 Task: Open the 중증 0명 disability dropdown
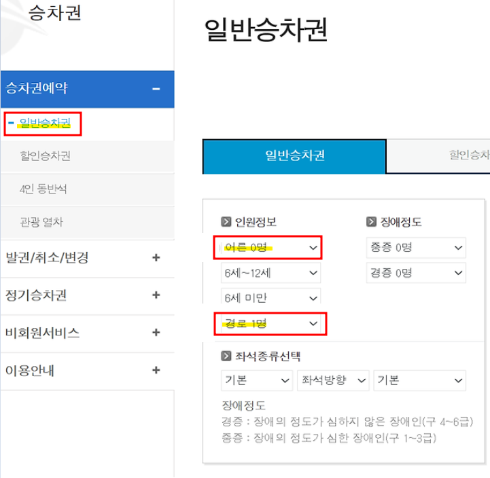pos(416,248)
